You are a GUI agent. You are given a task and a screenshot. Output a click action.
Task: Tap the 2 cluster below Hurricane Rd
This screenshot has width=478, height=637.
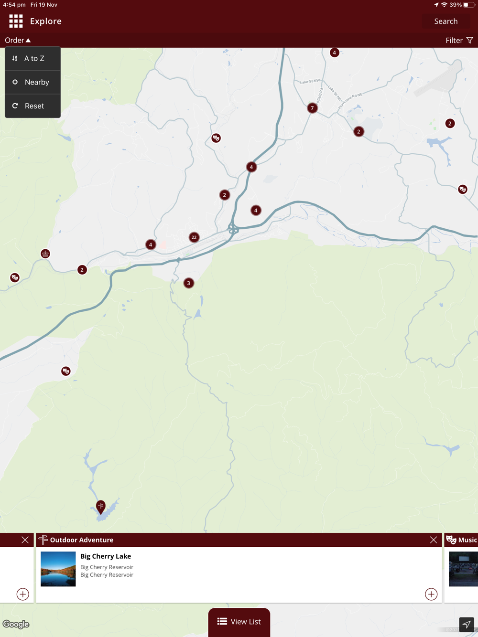point(358,131)
